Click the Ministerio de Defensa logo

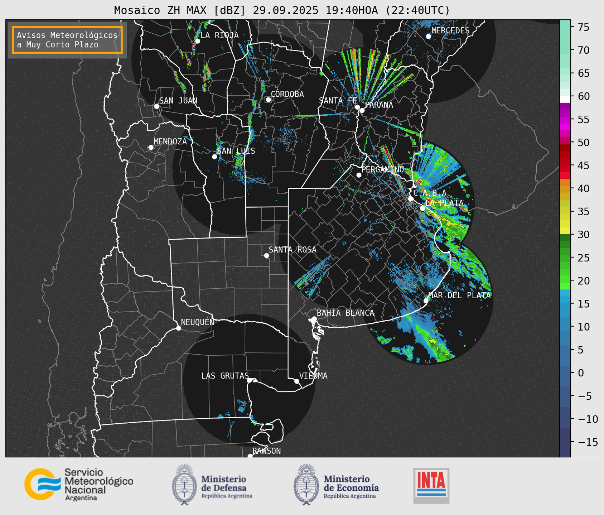click(212, 485)
